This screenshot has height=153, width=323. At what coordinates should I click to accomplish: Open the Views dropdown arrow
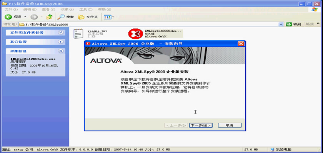pos(113,17)
